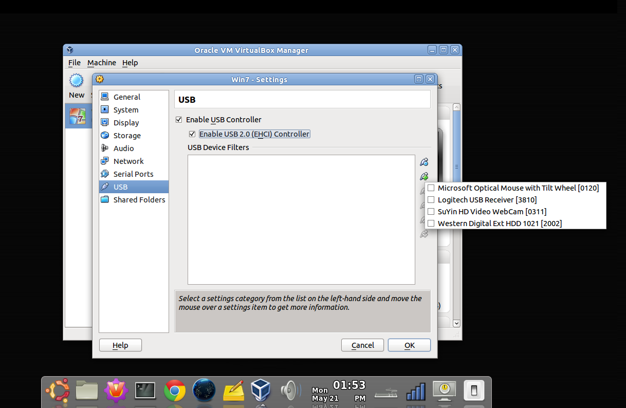The height and width of the screenshot is (408, 626).
Task: Open the Help menu in VirtualBox Manager
Action: (130, 63)
